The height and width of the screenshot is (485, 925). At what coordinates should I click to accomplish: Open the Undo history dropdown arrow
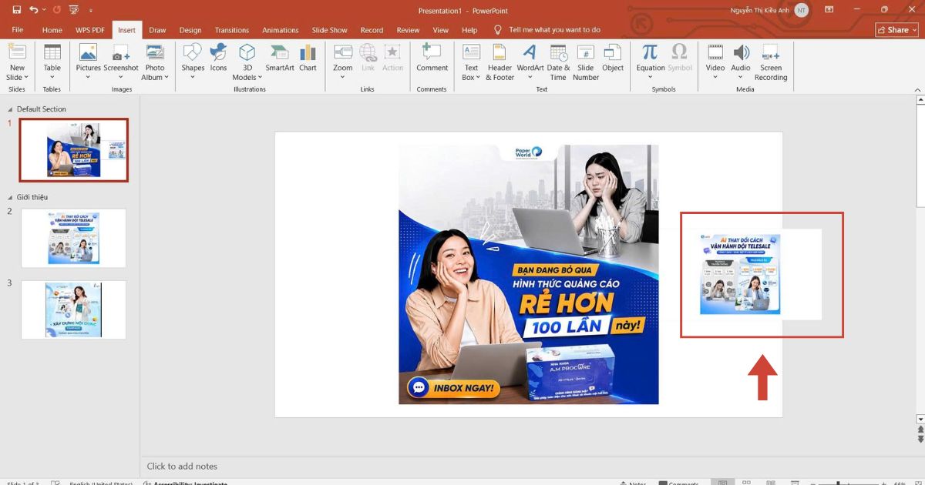[43, 10]
